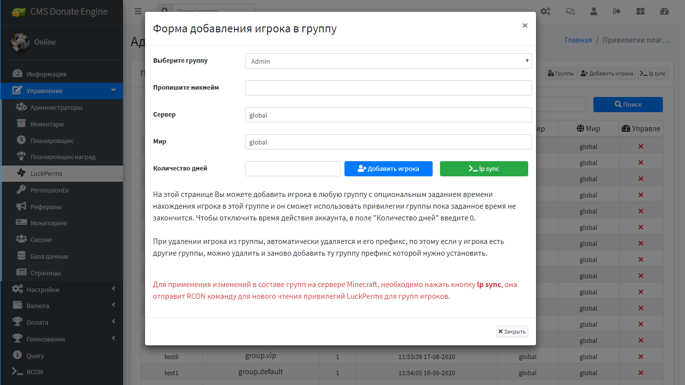
Task: Click the Закрыть button in dialog footer
Action: pyautogui.click(x=512, y=332)
